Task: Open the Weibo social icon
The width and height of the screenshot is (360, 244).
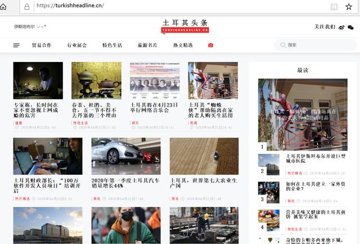Action: point(341,27)
